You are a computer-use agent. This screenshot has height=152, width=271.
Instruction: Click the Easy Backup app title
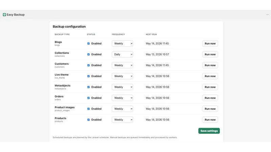pyautogui.click(x=16, y=15)
